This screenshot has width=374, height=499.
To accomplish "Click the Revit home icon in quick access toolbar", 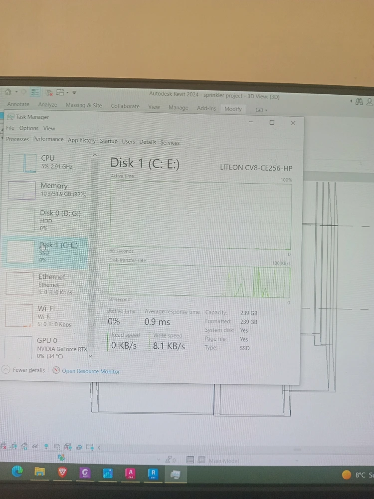I will click(x=8, y=92).
